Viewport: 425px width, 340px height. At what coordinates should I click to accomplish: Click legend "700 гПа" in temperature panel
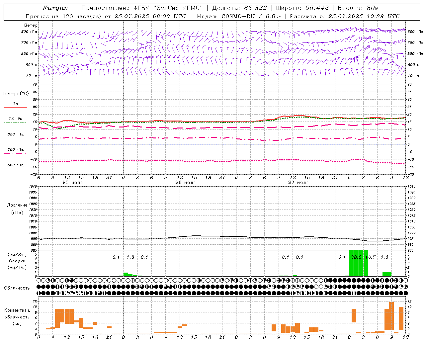[16, 150]
